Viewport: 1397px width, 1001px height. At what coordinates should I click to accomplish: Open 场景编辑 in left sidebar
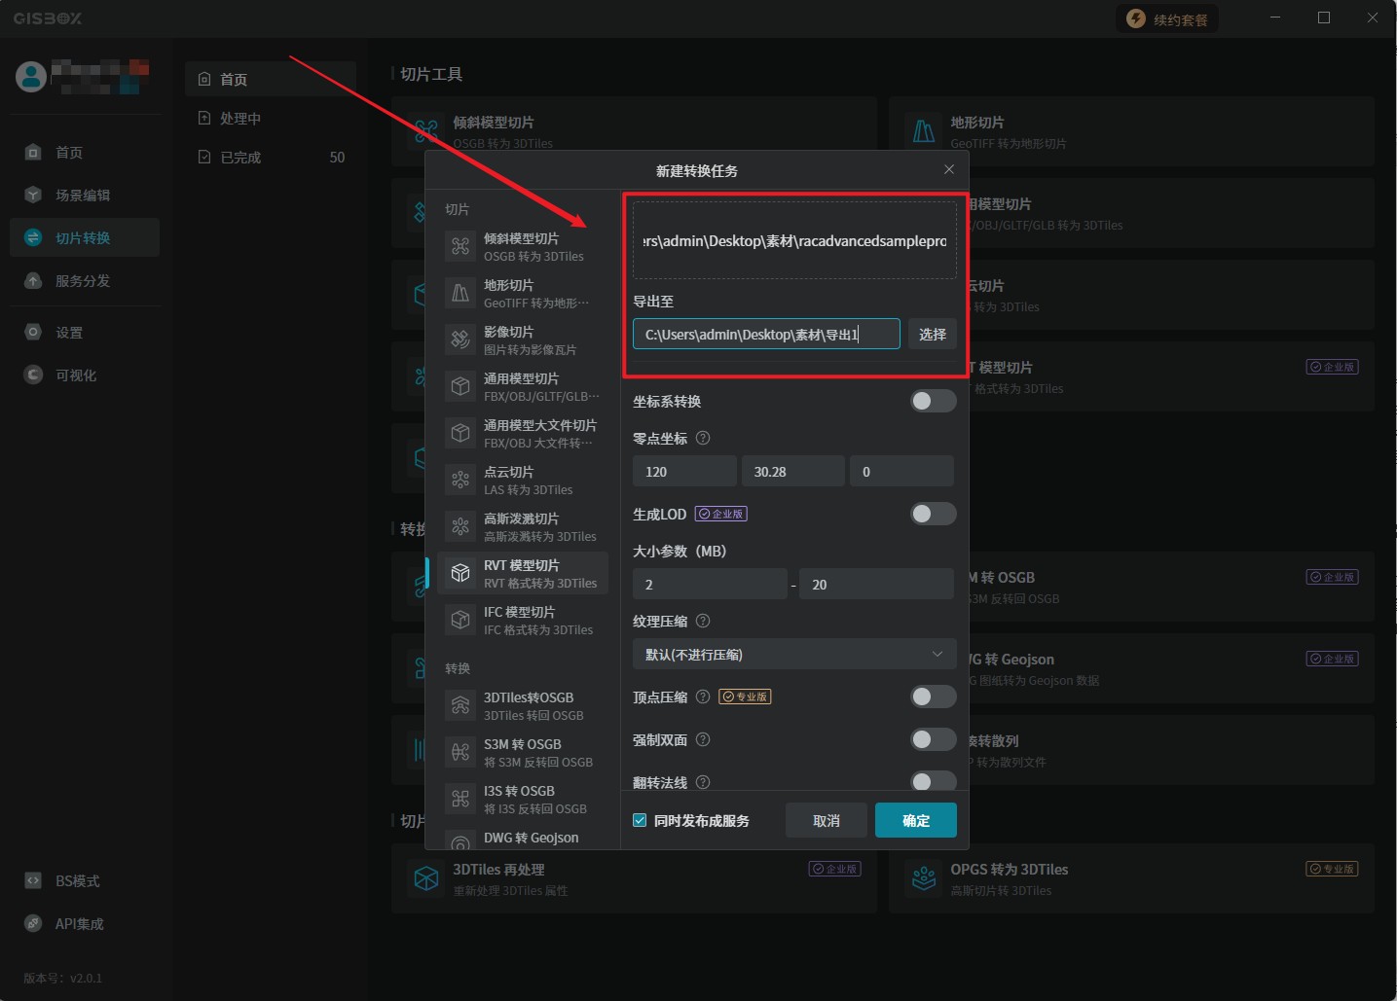(x=83, y=196)
